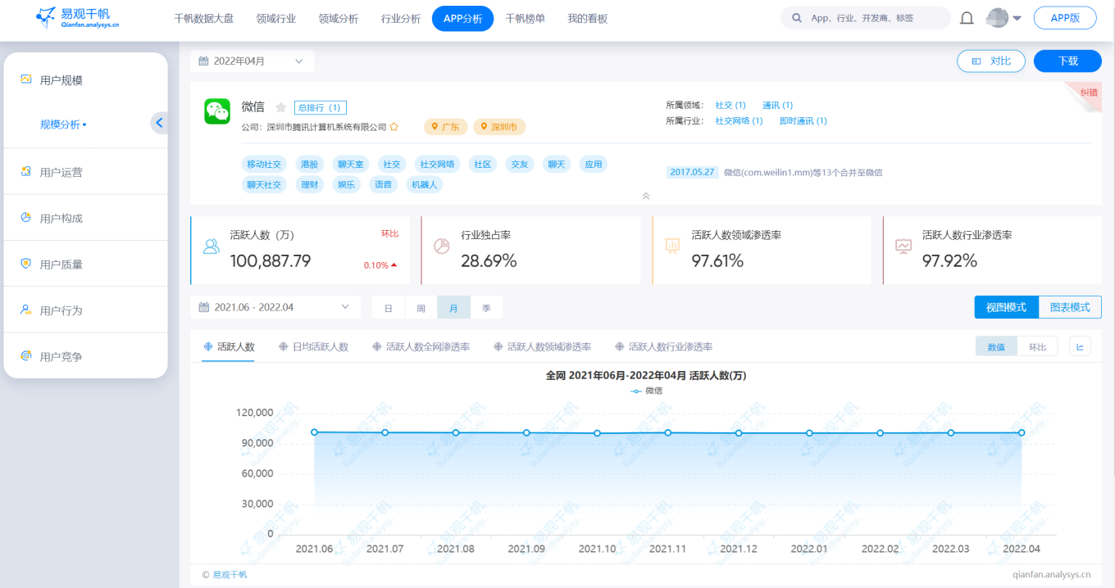Click the 易观千帆 logo
1115x588 pixels.
pyautogui.click(x=78, y=18)
